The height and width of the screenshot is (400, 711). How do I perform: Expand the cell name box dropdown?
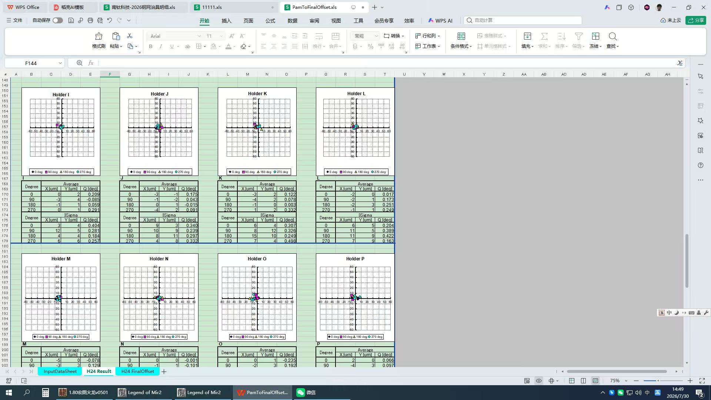tap(60, 63)
